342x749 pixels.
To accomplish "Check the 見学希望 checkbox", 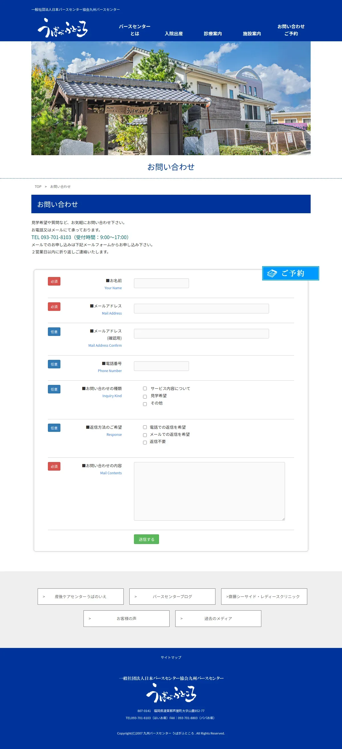I will click(x=145, y=397).
